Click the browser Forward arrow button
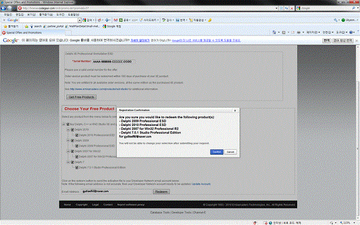The width and height of the screenshot is (360, 225). pyautogui.click(x=10, y=8)
